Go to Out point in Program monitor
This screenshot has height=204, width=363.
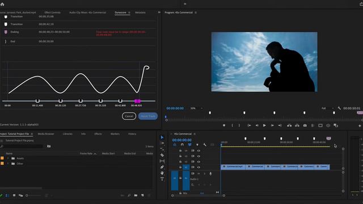[x=280, y=125]
